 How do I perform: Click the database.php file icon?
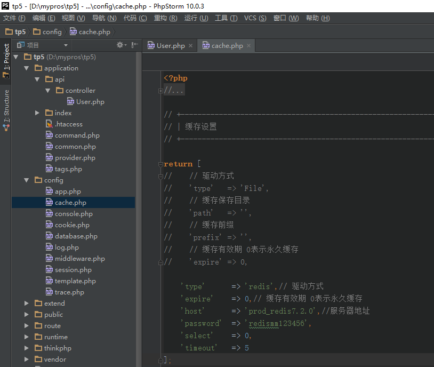[49, 236]
